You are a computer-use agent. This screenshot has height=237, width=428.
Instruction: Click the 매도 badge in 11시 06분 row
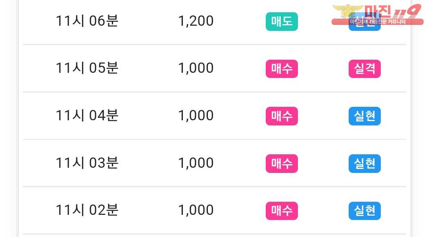[282, 21]
